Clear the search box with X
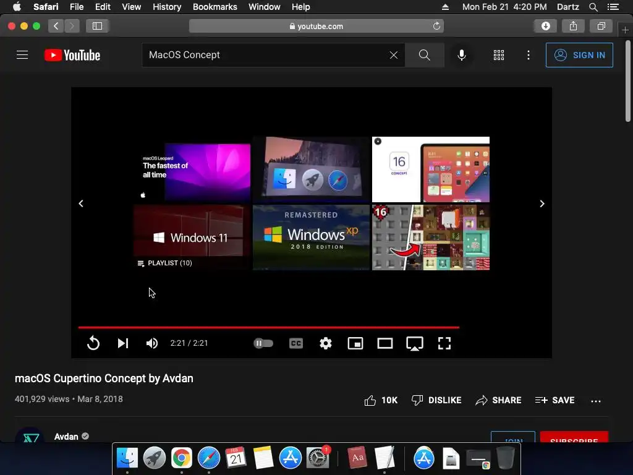The image size is (633, 475). click(394, 55)
